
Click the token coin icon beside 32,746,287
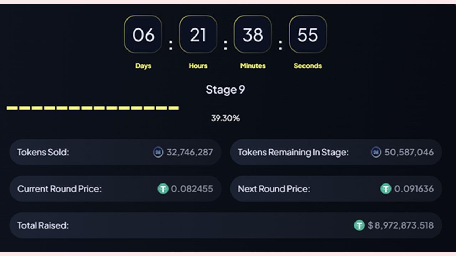click(158, 153)
